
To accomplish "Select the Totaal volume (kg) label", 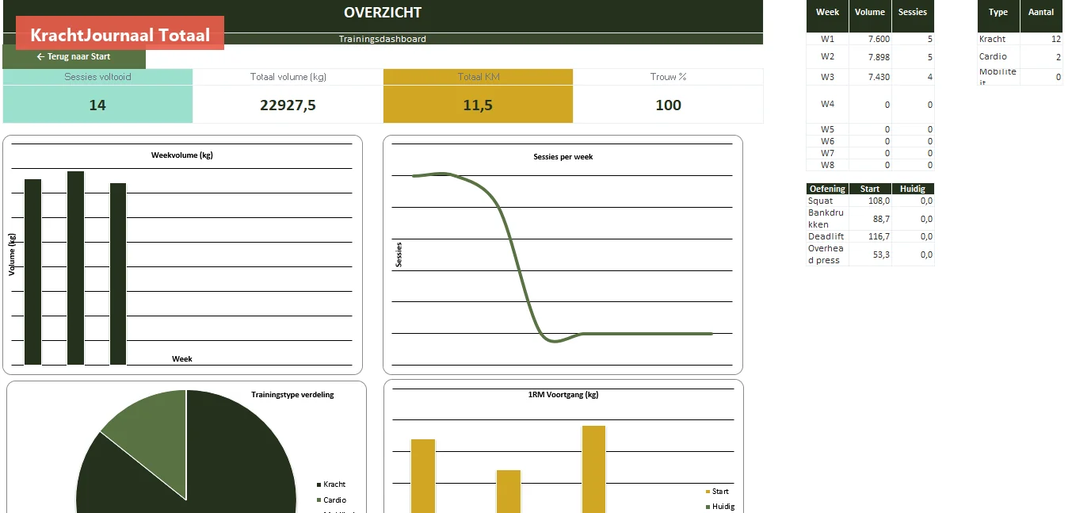I will (288, 77).
